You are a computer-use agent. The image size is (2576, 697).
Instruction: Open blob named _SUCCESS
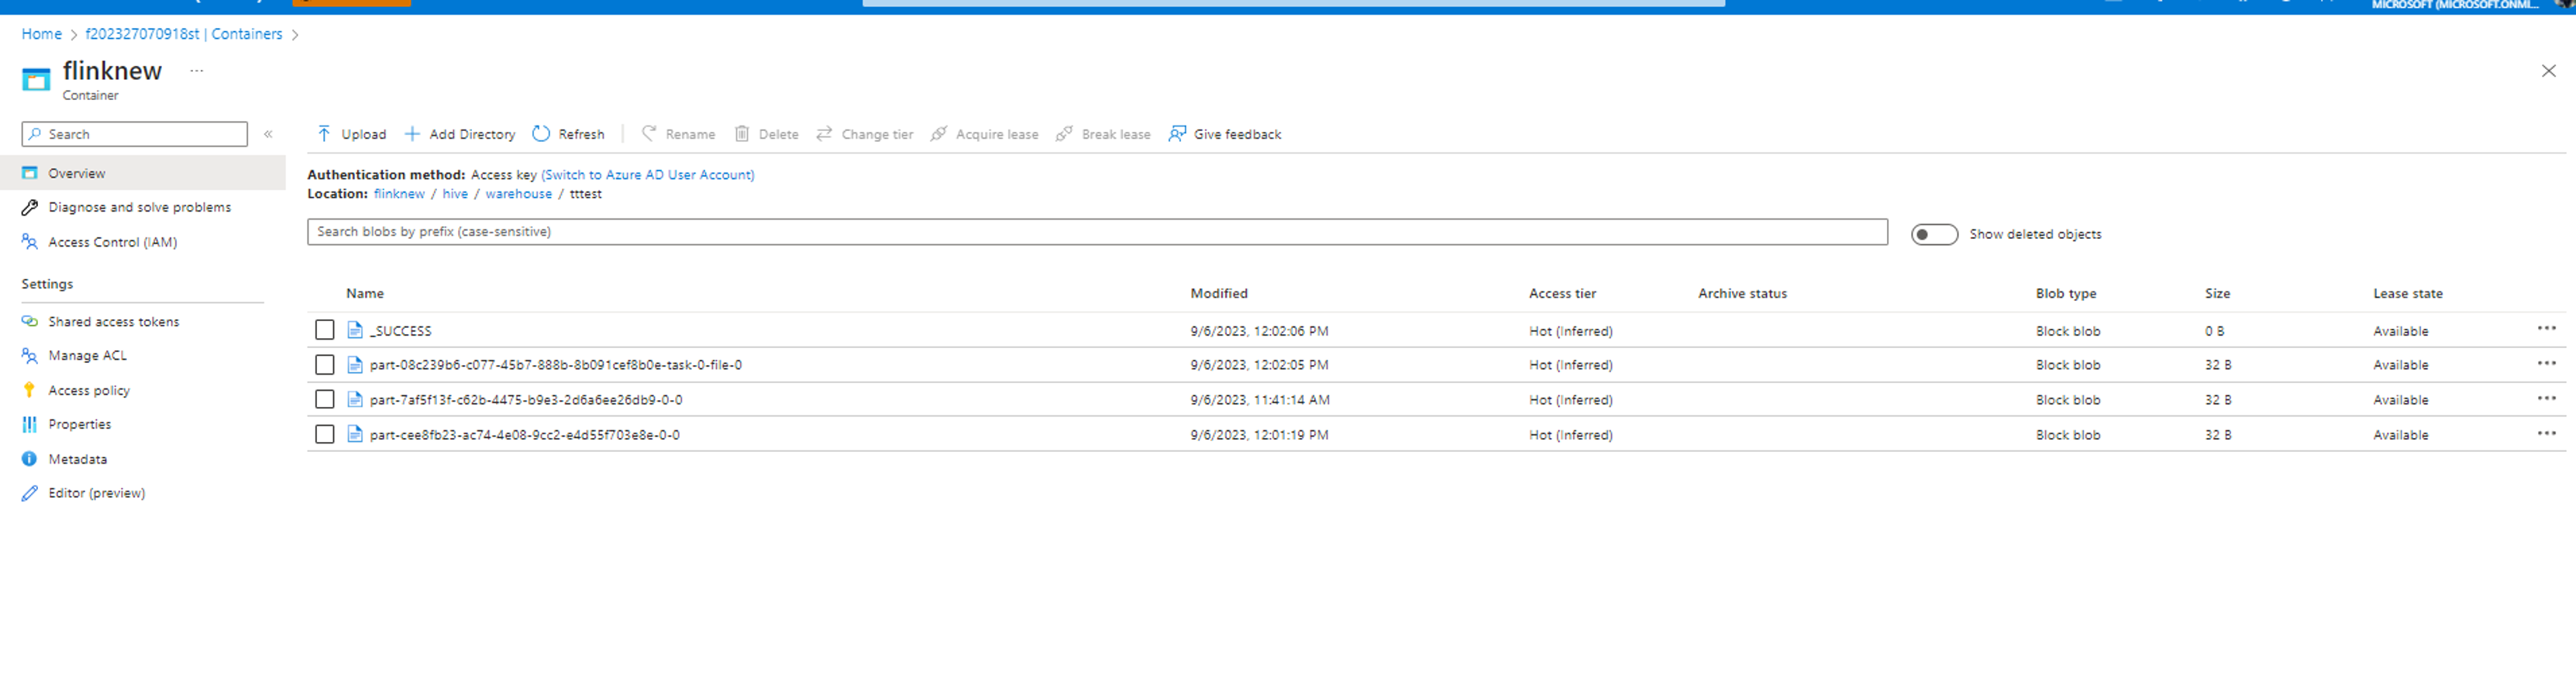tap(401, 331)
